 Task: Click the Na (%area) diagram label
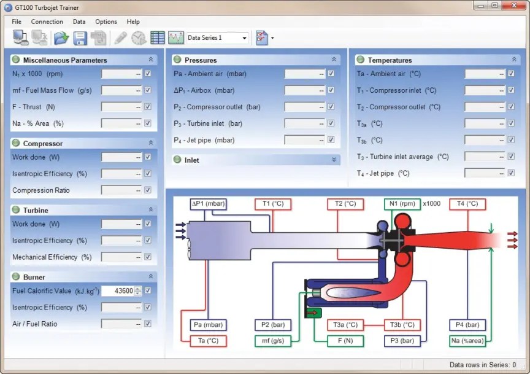pyautogui.click(x=468, y=341)
